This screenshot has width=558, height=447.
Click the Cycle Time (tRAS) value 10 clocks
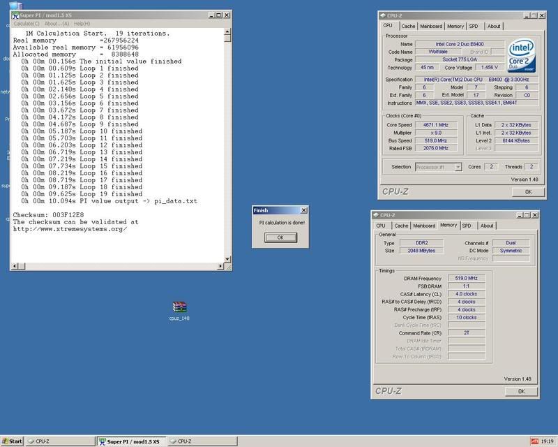point(466,318)
